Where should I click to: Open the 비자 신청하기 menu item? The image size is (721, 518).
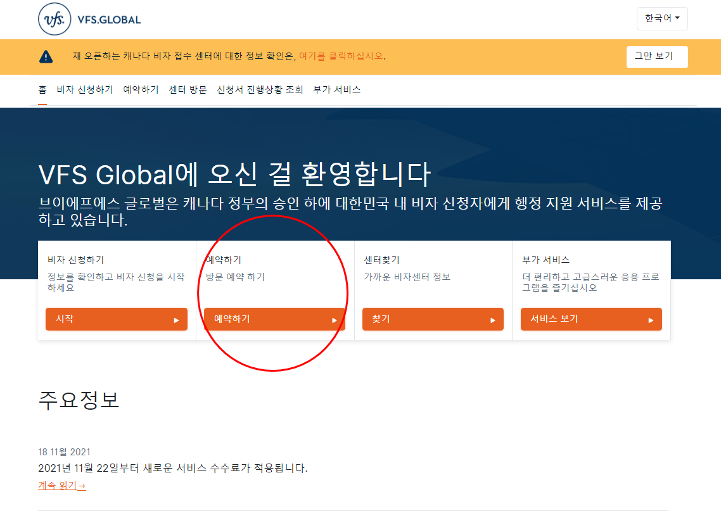(85, 90)
